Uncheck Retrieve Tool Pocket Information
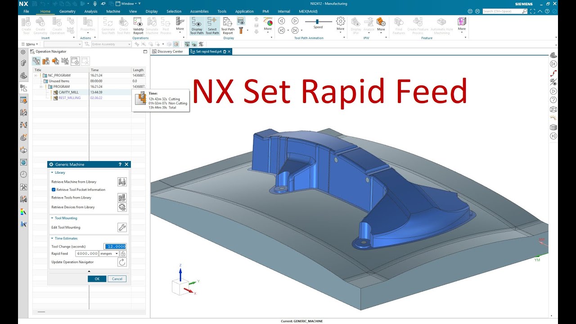The image size is (576, 324). (54, 189)
